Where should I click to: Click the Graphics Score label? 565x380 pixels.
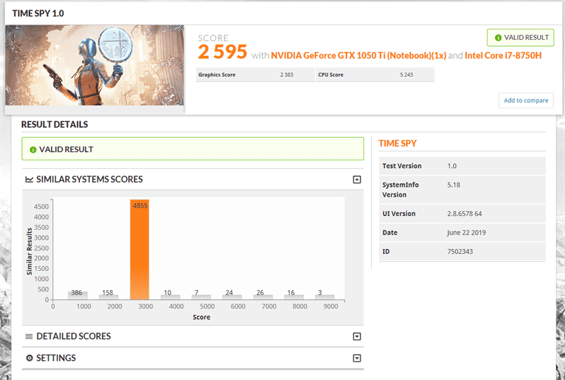(x=217, y=75)
